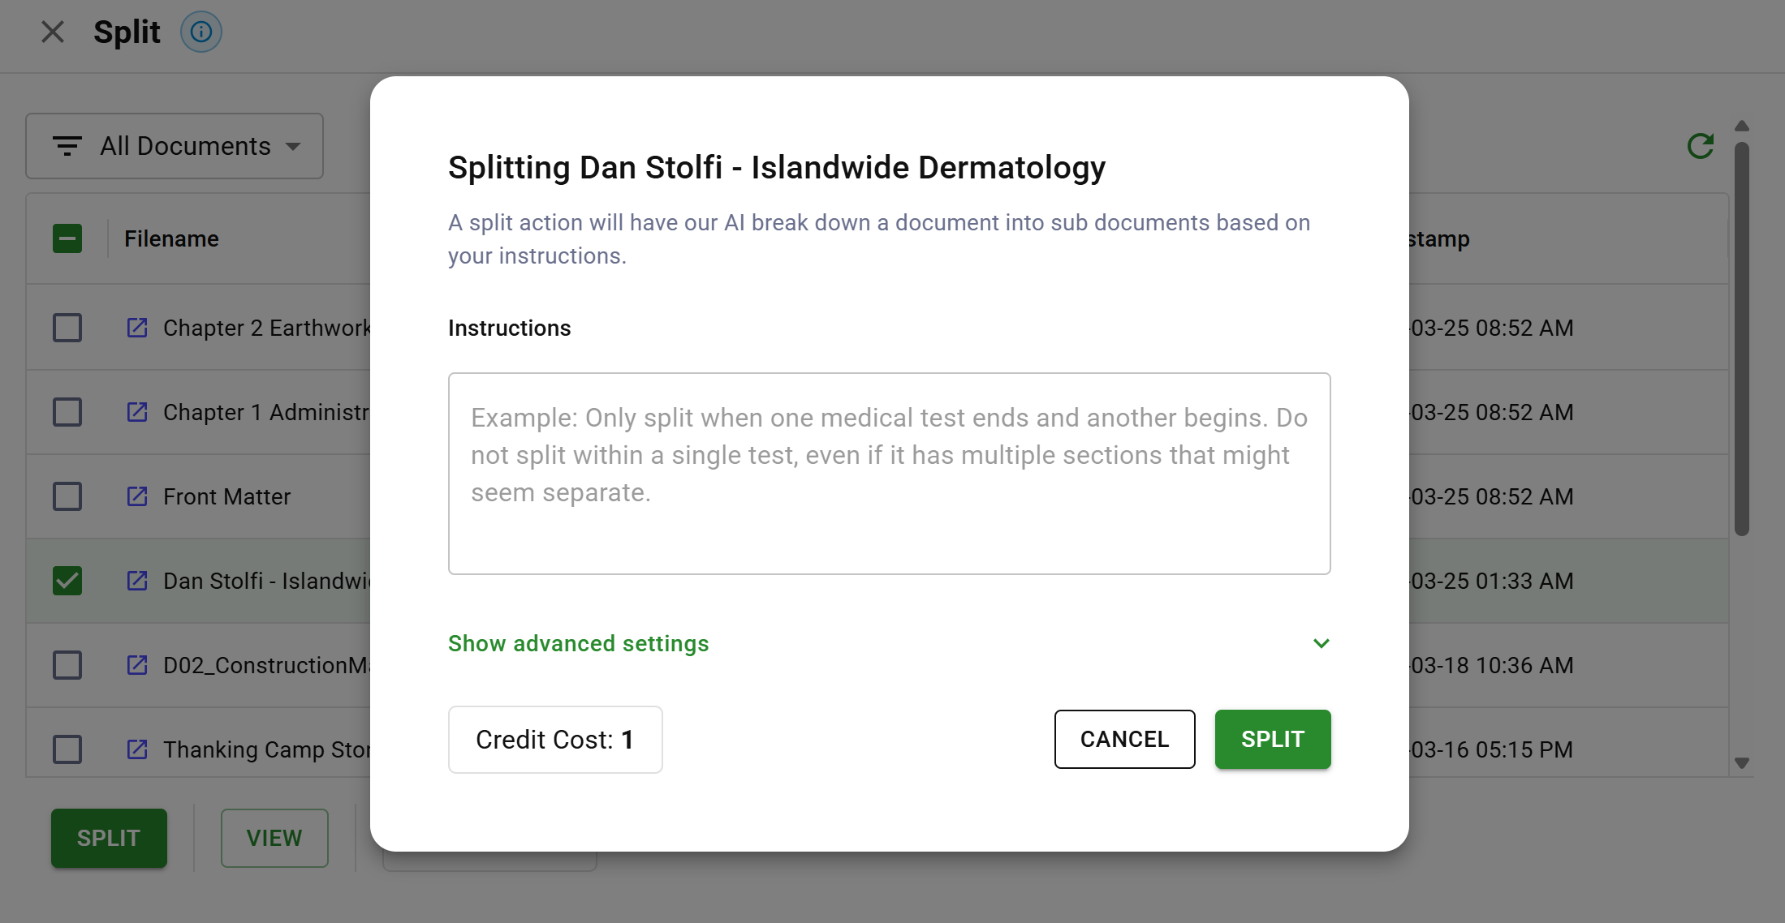Click the chevron next to advanced settings
The height and width of the screenshot is (923, 1785).
(x=1321, y=643)
